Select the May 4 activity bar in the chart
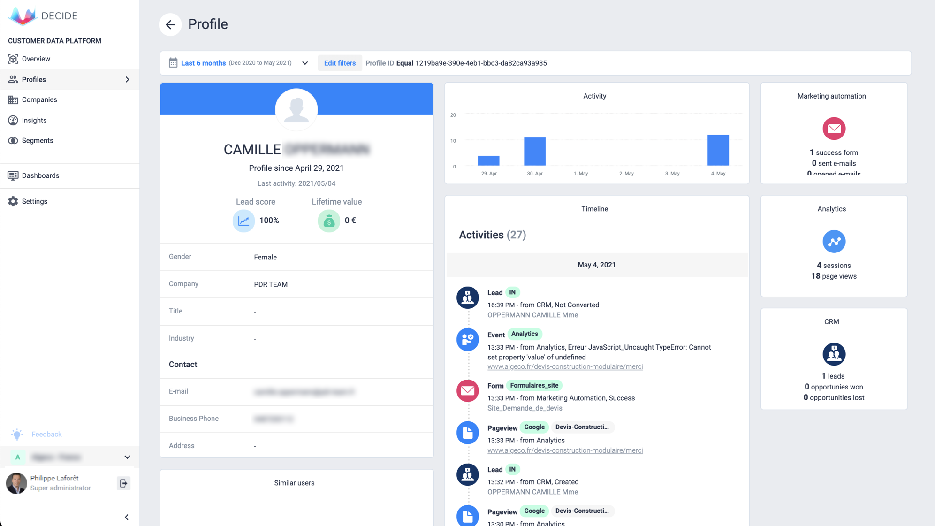This screenshot has height=526, width=935. click(x=718, y=150)
